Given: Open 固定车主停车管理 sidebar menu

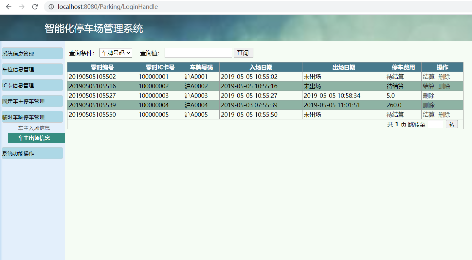Looking at the screenshot, I should coord(32,101).
